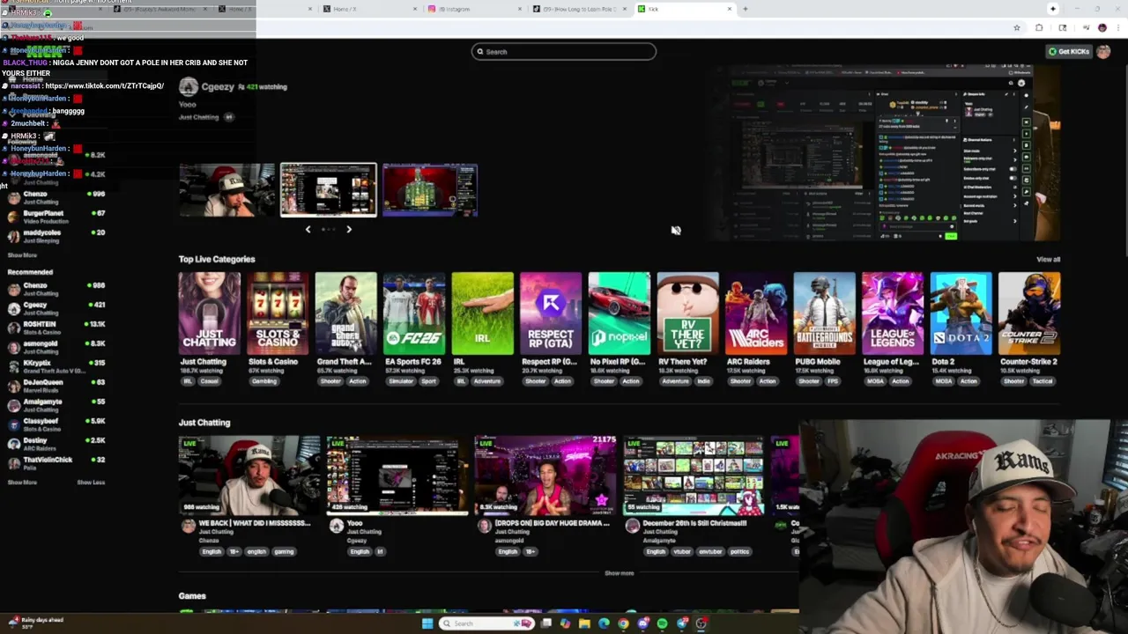Image resolution: width=1128 pixels, height=634 pixels.
Task: Open File Explorer from taskbar
Action: (584, 623)
